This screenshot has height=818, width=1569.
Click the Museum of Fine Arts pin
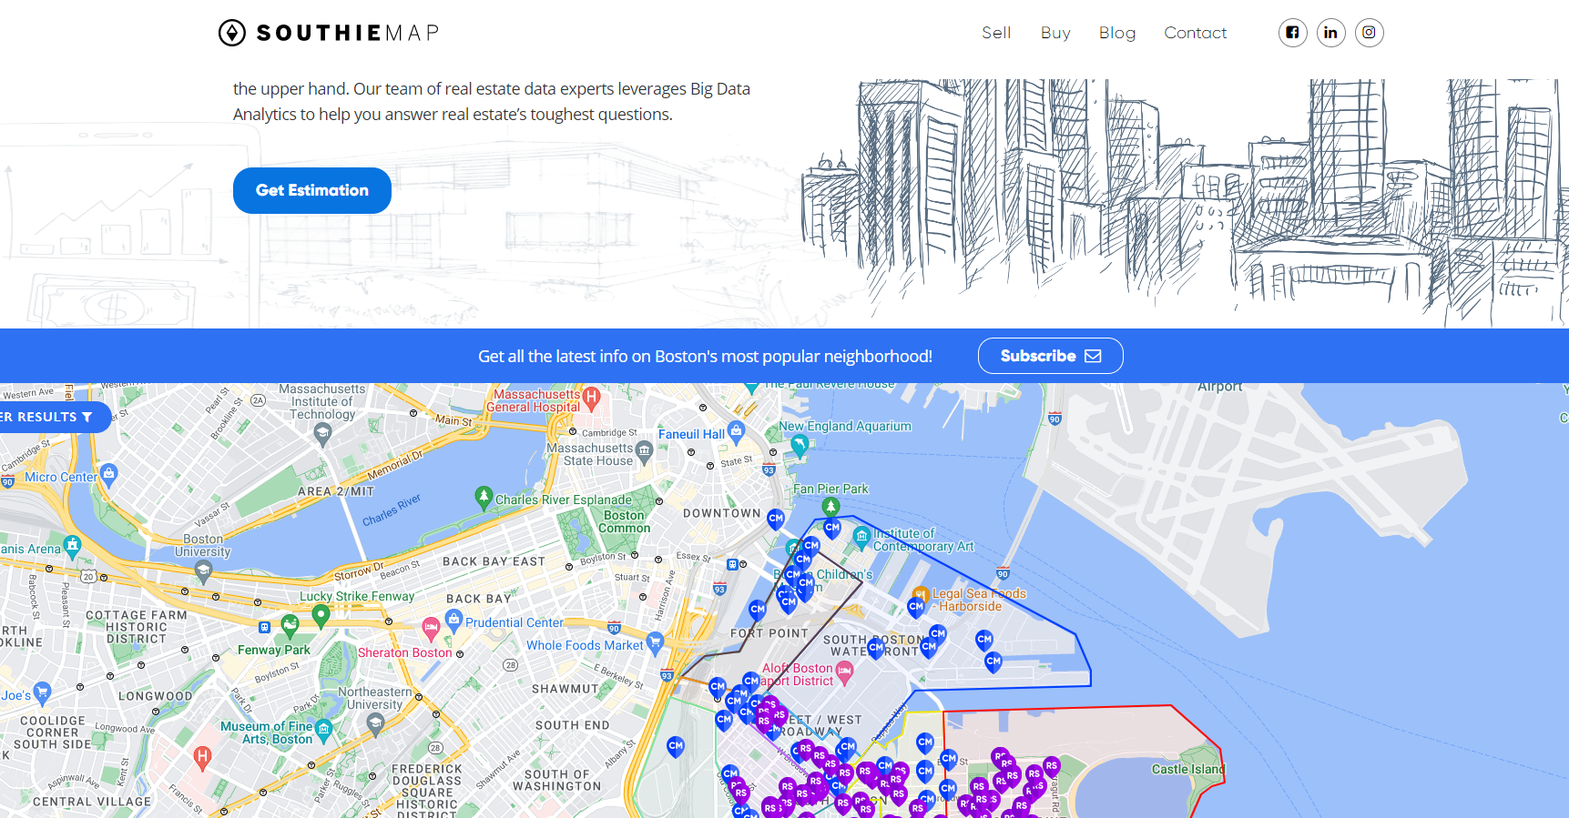pos(323,729)
